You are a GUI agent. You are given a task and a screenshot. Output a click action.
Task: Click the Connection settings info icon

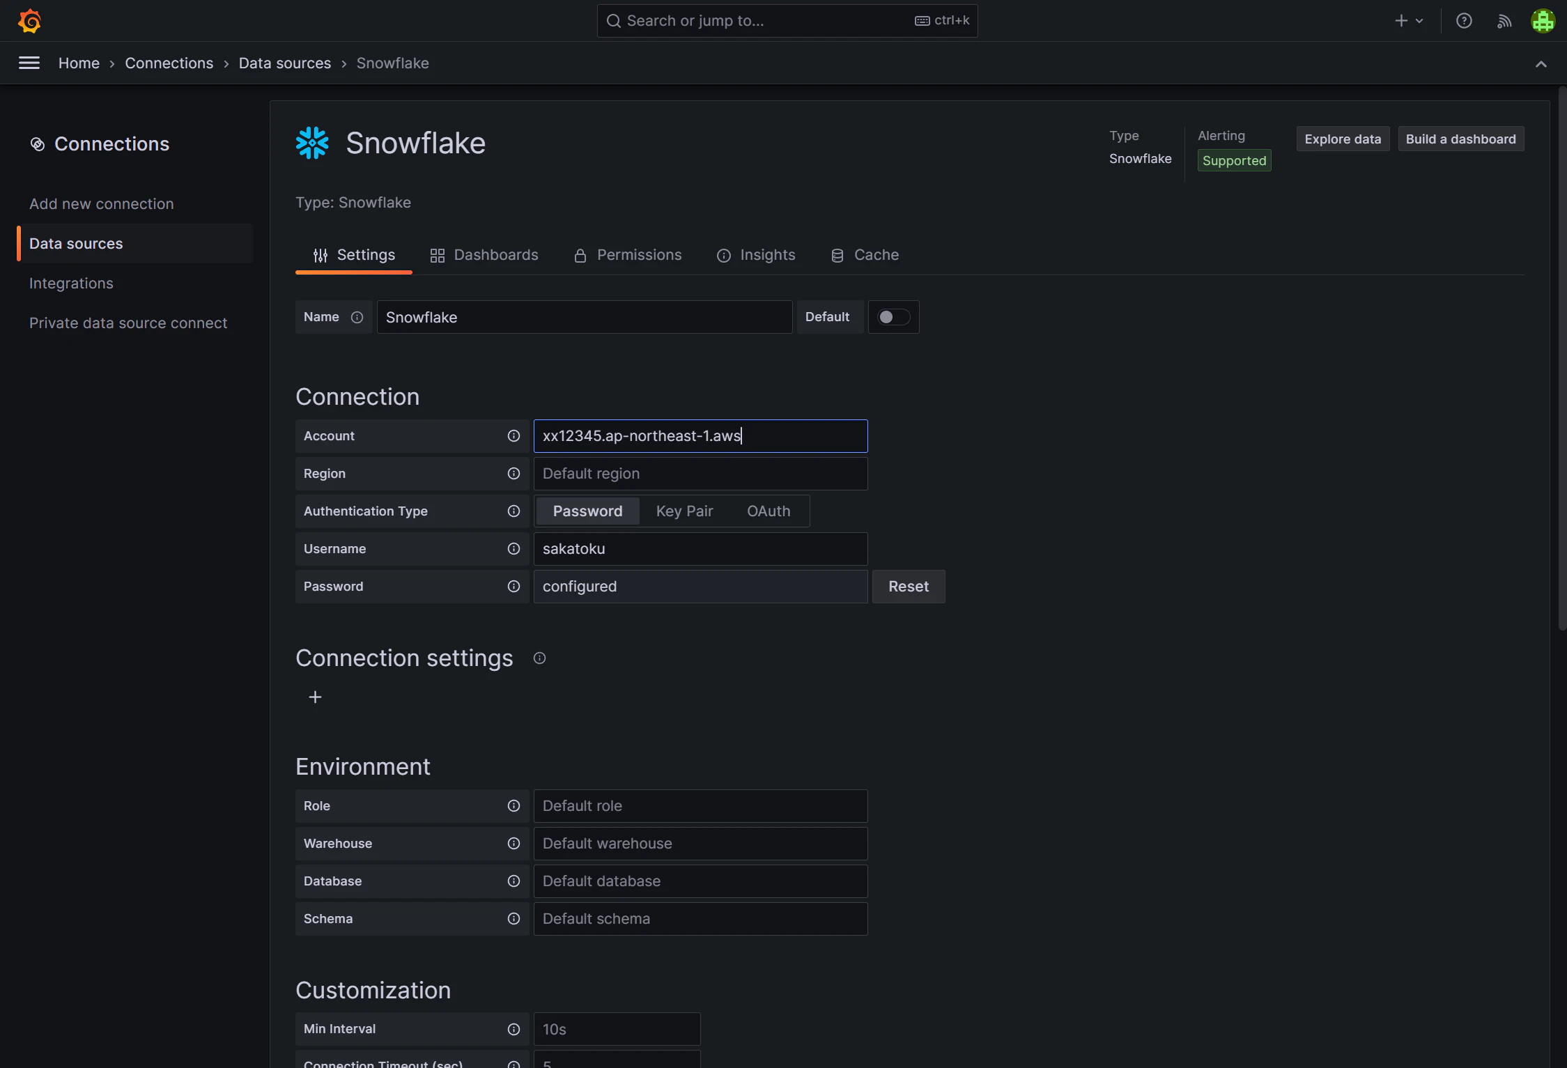539,658
